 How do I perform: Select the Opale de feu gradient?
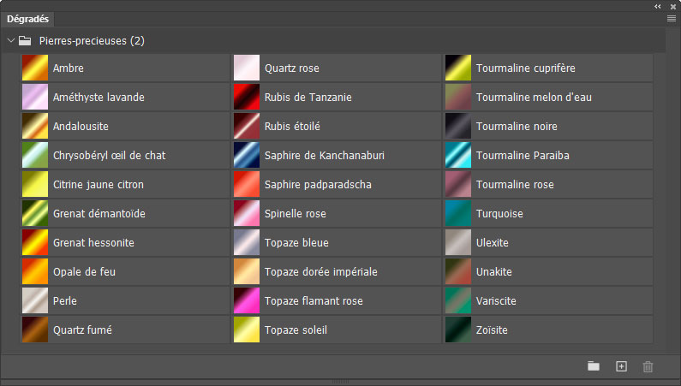[34, 272]
